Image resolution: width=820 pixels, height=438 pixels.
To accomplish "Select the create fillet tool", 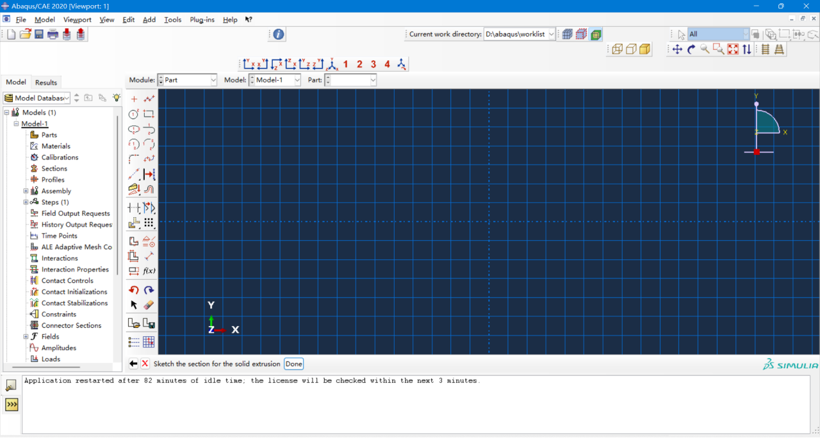I will (134, 159).
